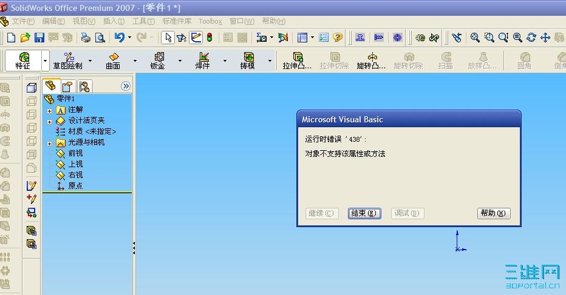Click the 旋转凸... revolve boss icon
The width and height of the screenshot is (566, 295).
pos(371,61)
